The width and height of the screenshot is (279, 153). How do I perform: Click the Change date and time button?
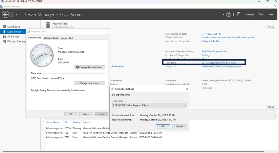click(89, 67)
